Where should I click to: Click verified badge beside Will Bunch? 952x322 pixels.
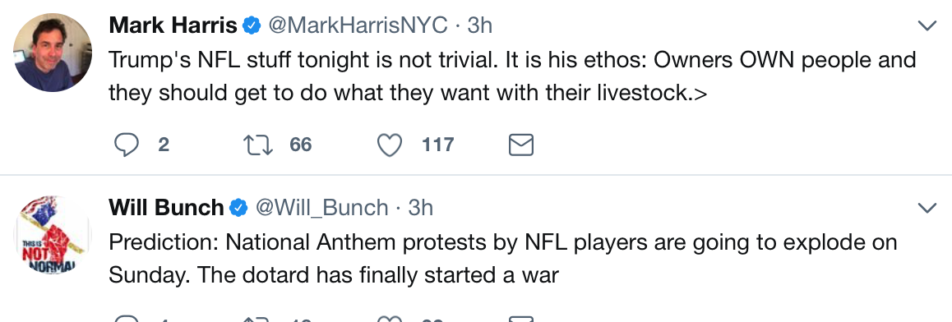click(x=238, y=208)
